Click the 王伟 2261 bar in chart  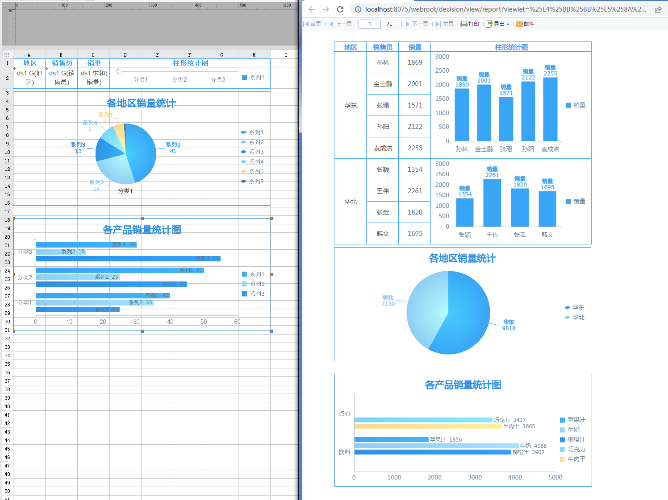tap(492, 203)
